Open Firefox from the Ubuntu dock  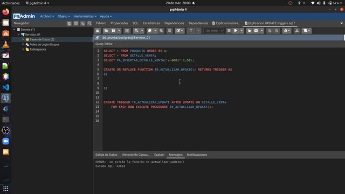(x=6, y=12)
